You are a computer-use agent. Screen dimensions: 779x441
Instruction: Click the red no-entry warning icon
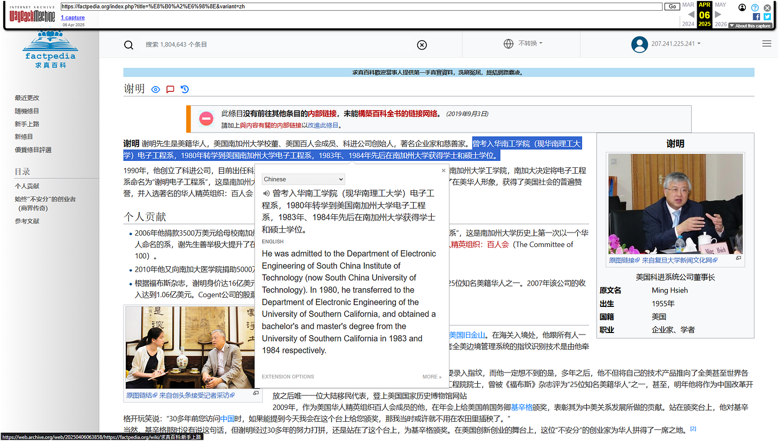coord(207,119)
